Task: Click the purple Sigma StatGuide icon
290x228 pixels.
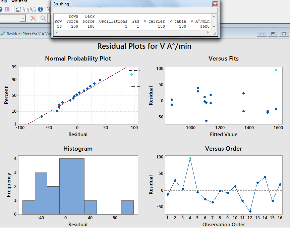Action: click(x=7, y=9)
